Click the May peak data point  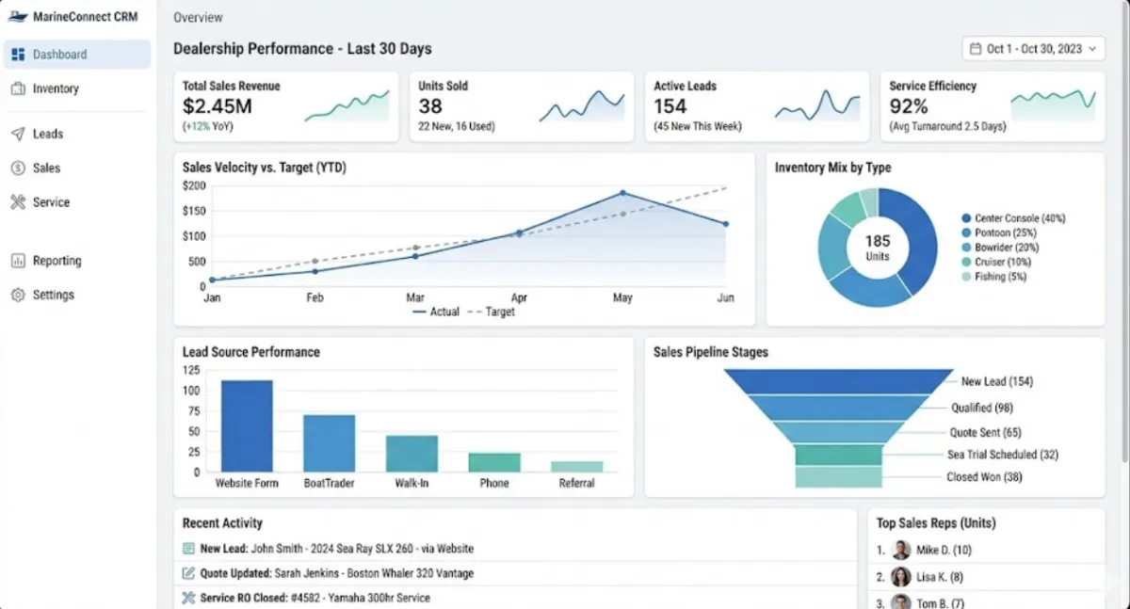point(622,193)
